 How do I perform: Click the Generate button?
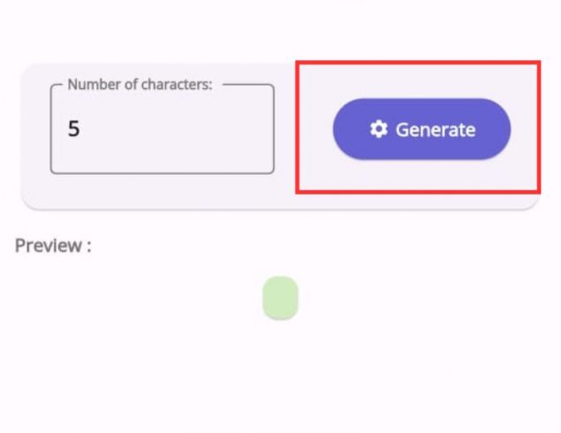[x=421, y=129]
